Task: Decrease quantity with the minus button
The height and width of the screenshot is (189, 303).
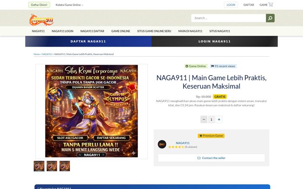Action: tap(204, 119)
